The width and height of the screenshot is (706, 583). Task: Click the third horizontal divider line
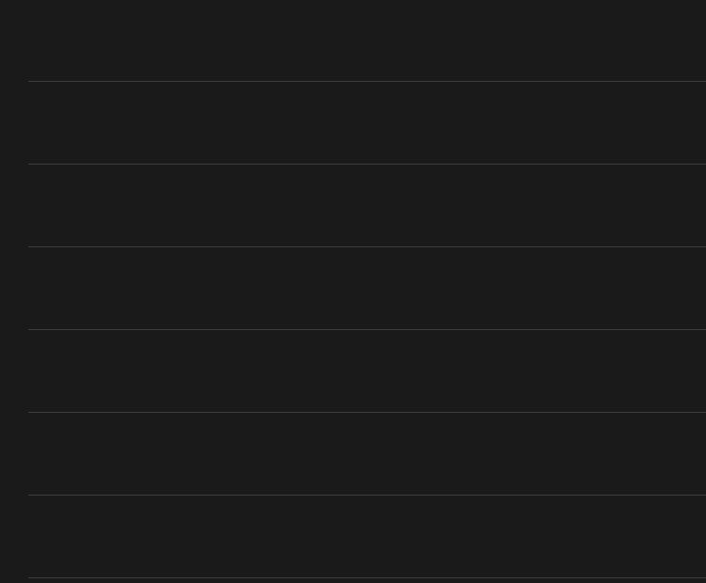pyautogui.click(x=366, y=246)
